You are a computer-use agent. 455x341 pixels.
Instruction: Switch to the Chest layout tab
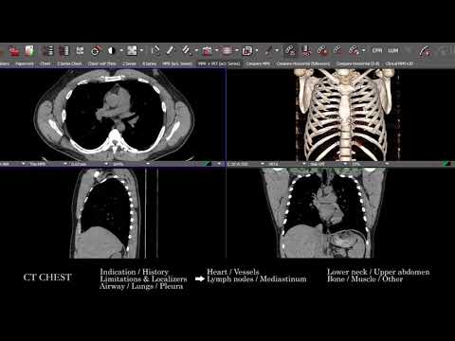pyautogui.click(x=45, y=63)
